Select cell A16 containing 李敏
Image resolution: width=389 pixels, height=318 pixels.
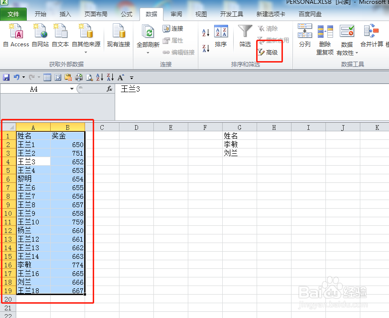coord(33,265)
